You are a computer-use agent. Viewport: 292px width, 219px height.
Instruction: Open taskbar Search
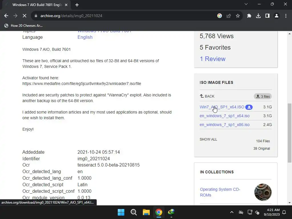tap(133, 212)
